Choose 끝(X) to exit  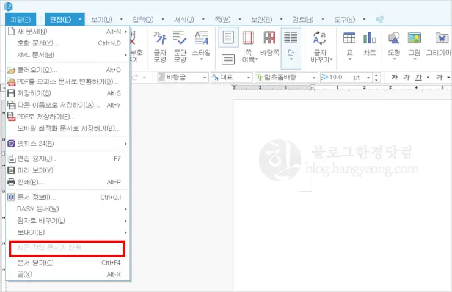point(68,274)
